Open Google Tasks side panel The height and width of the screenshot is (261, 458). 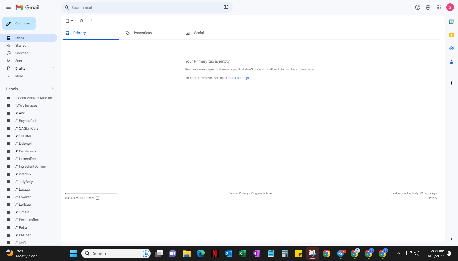pyautogui.click(x=451, y=48)
